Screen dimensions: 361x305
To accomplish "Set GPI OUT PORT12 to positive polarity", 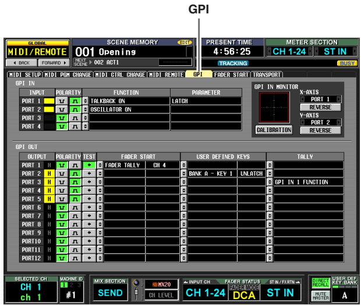I will (x=75, y=258).
